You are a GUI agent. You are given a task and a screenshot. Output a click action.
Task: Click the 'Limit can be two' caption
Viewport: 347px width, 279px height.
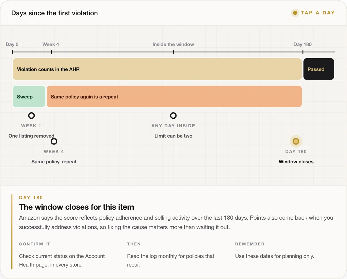coord(173,136)
